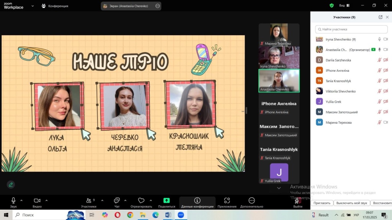The height and width of the screenshot is (220, 392).
Task: Click the Result widget on the taskbar
Action: point(320,215)
